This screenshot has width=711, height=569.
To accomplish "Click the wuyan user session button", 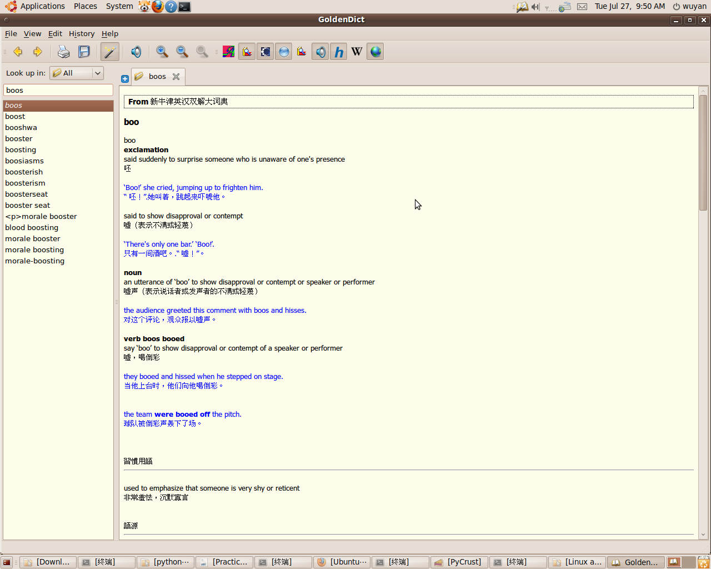I will click(689, 6).
